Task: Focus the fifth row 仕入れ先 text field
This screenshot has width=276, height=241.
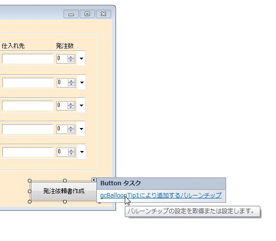Action: point(28,152)
